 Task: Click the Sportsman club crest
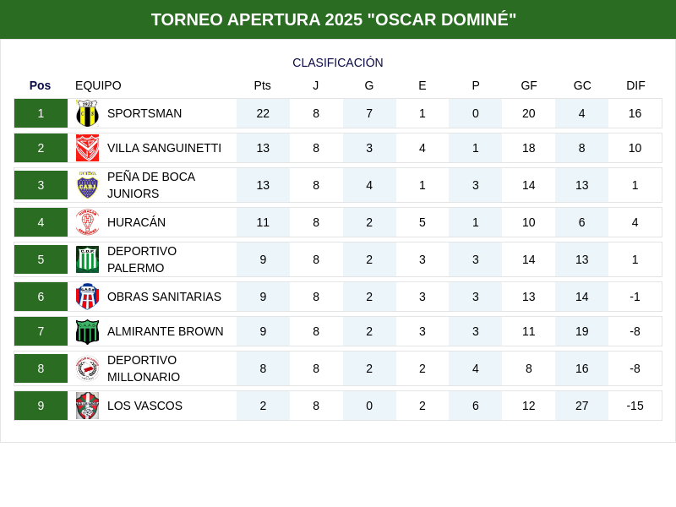(x=87, y=113)
